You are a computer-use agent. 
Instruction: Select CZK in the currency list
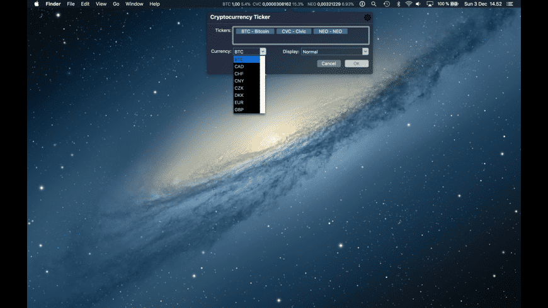(247, 88)
